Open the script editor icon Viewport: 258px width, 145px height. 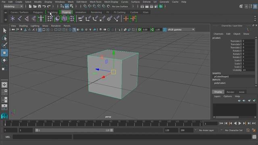tap(254, 137)
